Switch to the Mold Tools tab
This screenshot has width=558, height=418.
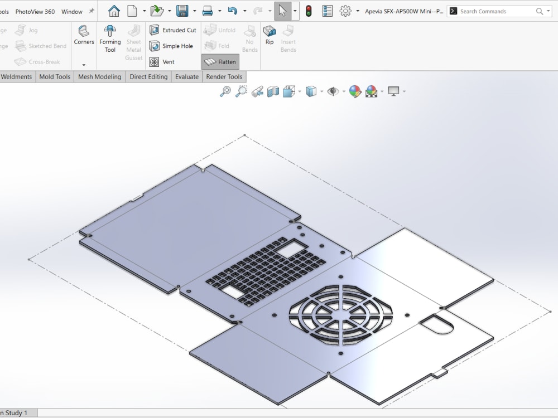pyautogui.click(x=55, y=77)
